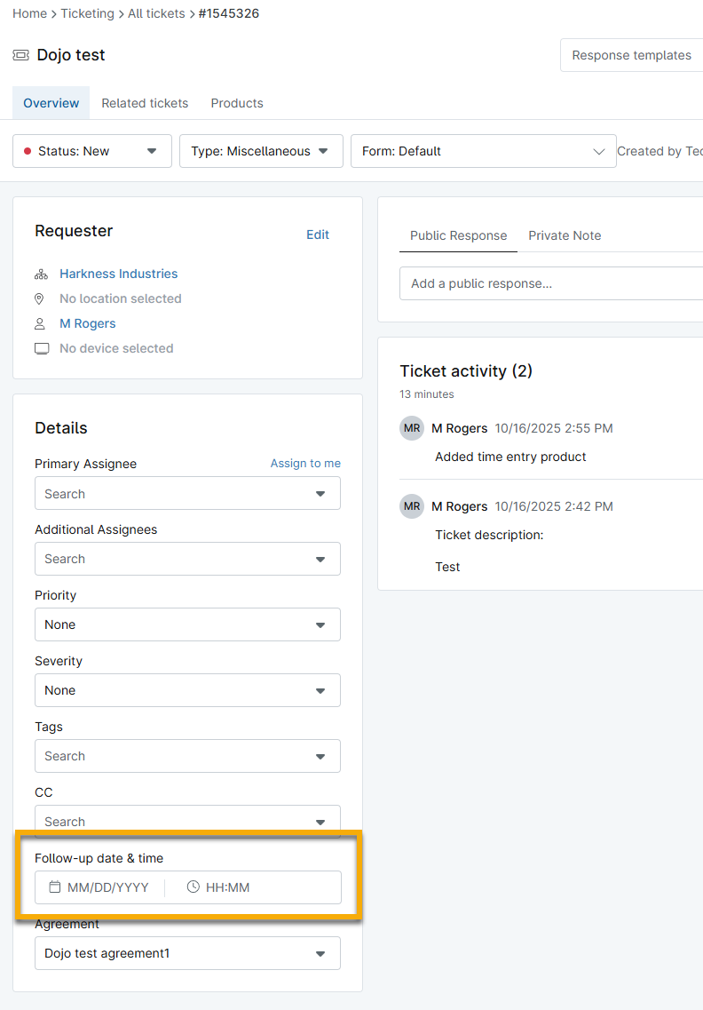Click the company icon next to Harkness Industries
703x1010 pixels.
[40, 274]
